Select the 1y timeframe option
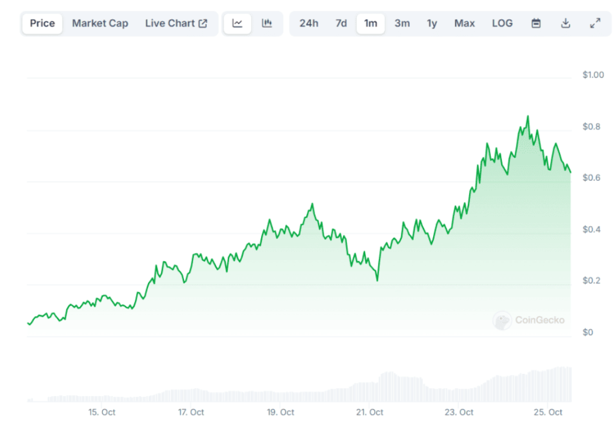This screenshot has width=616, height=431. coord(431,23)
